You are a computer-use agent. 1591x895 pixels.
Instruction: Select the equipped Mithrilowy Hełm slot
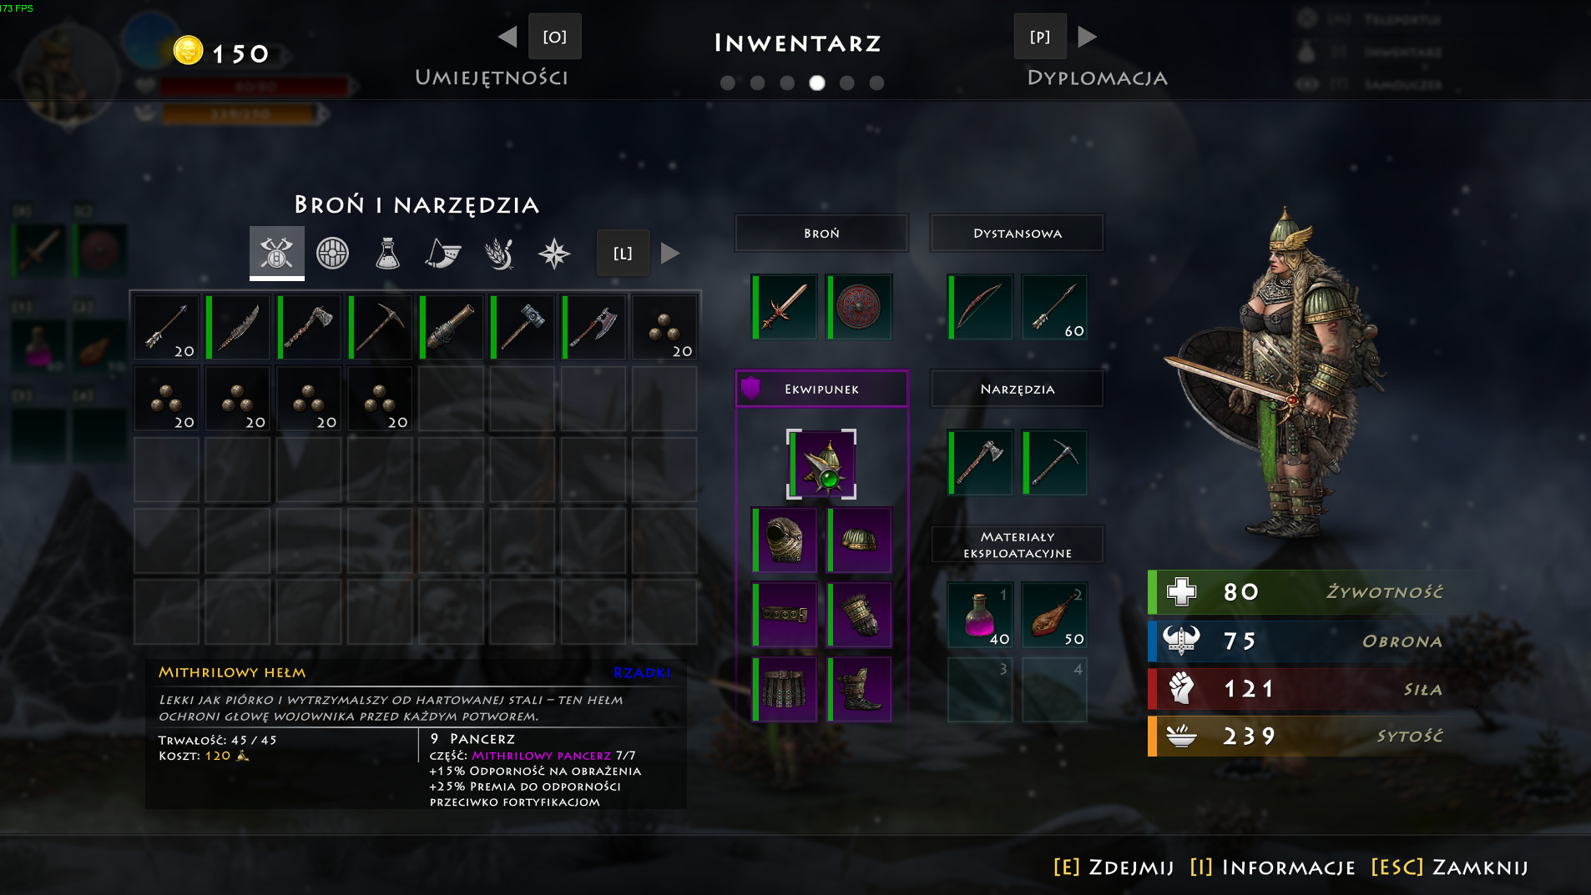pyautogui.click(x=821, y=465)
